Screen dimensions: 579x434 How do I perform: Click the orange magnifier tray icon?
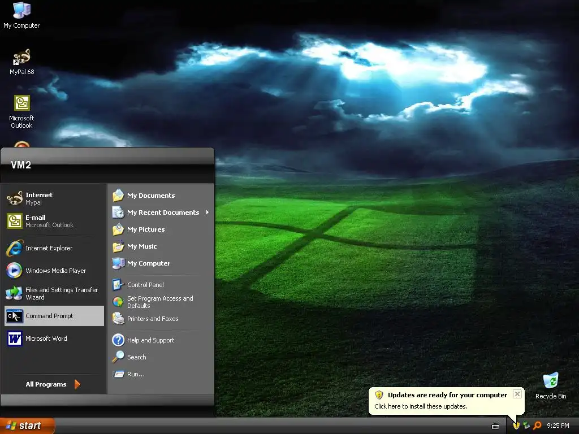tap(537, 426)
